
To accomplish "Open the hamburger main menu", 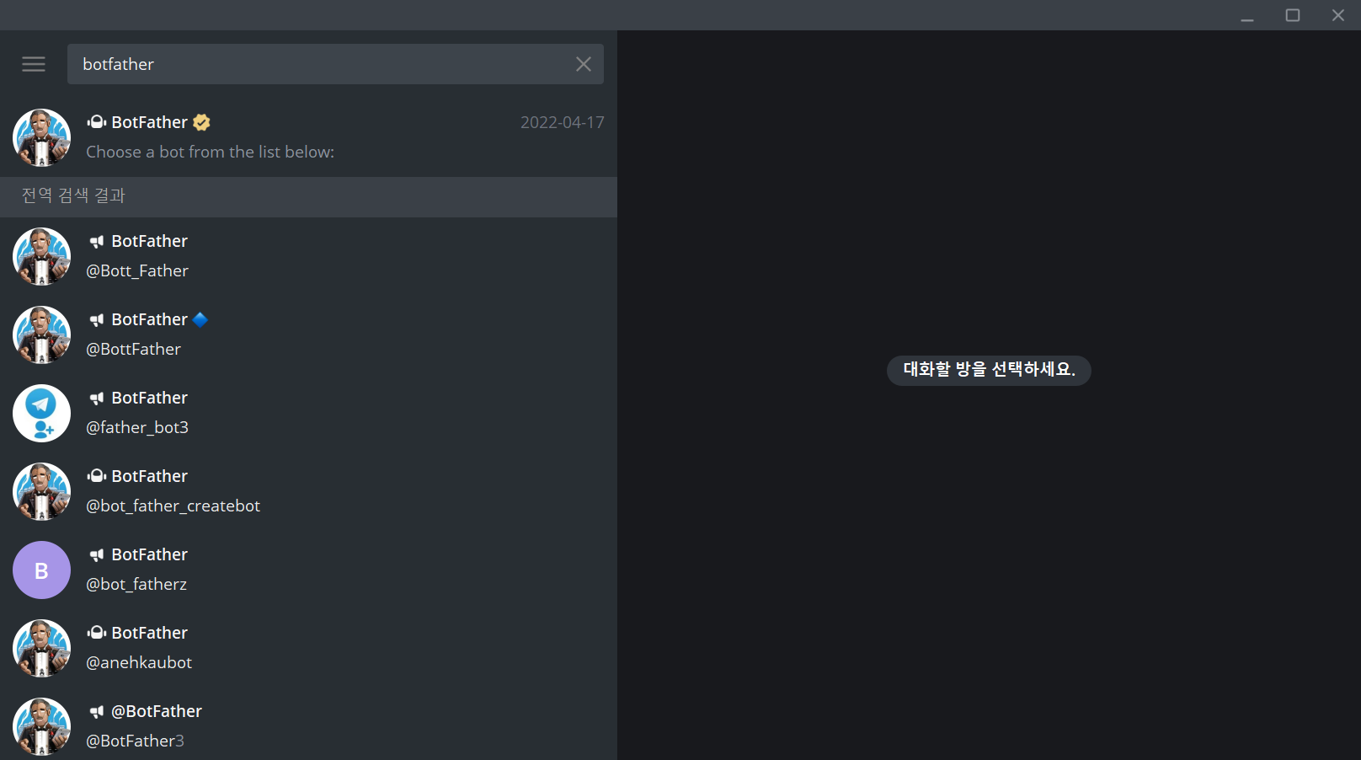I will pyautogui.click(x=34, y=64).
